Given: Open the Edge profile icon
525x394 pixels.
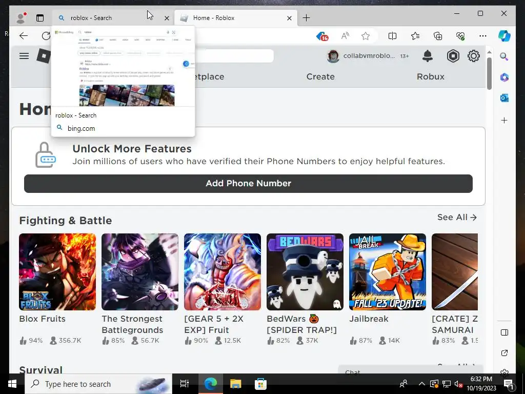Looking at the screenshot, I should click(21, 18).
